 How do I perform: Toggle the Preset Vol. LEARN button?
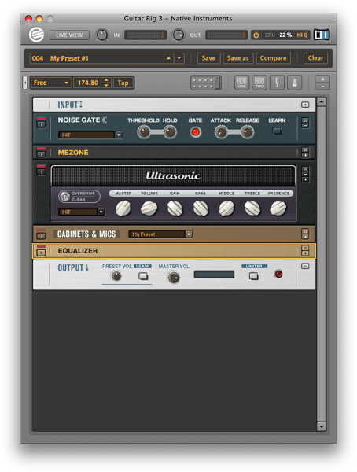tap(143, 276)
